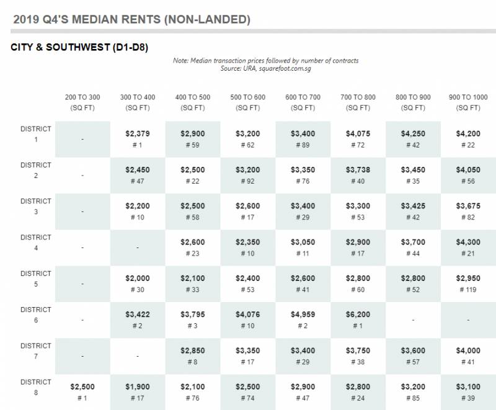Click the $2,379 rent cell
Screen dimensions: 496x410
[138, 138]
